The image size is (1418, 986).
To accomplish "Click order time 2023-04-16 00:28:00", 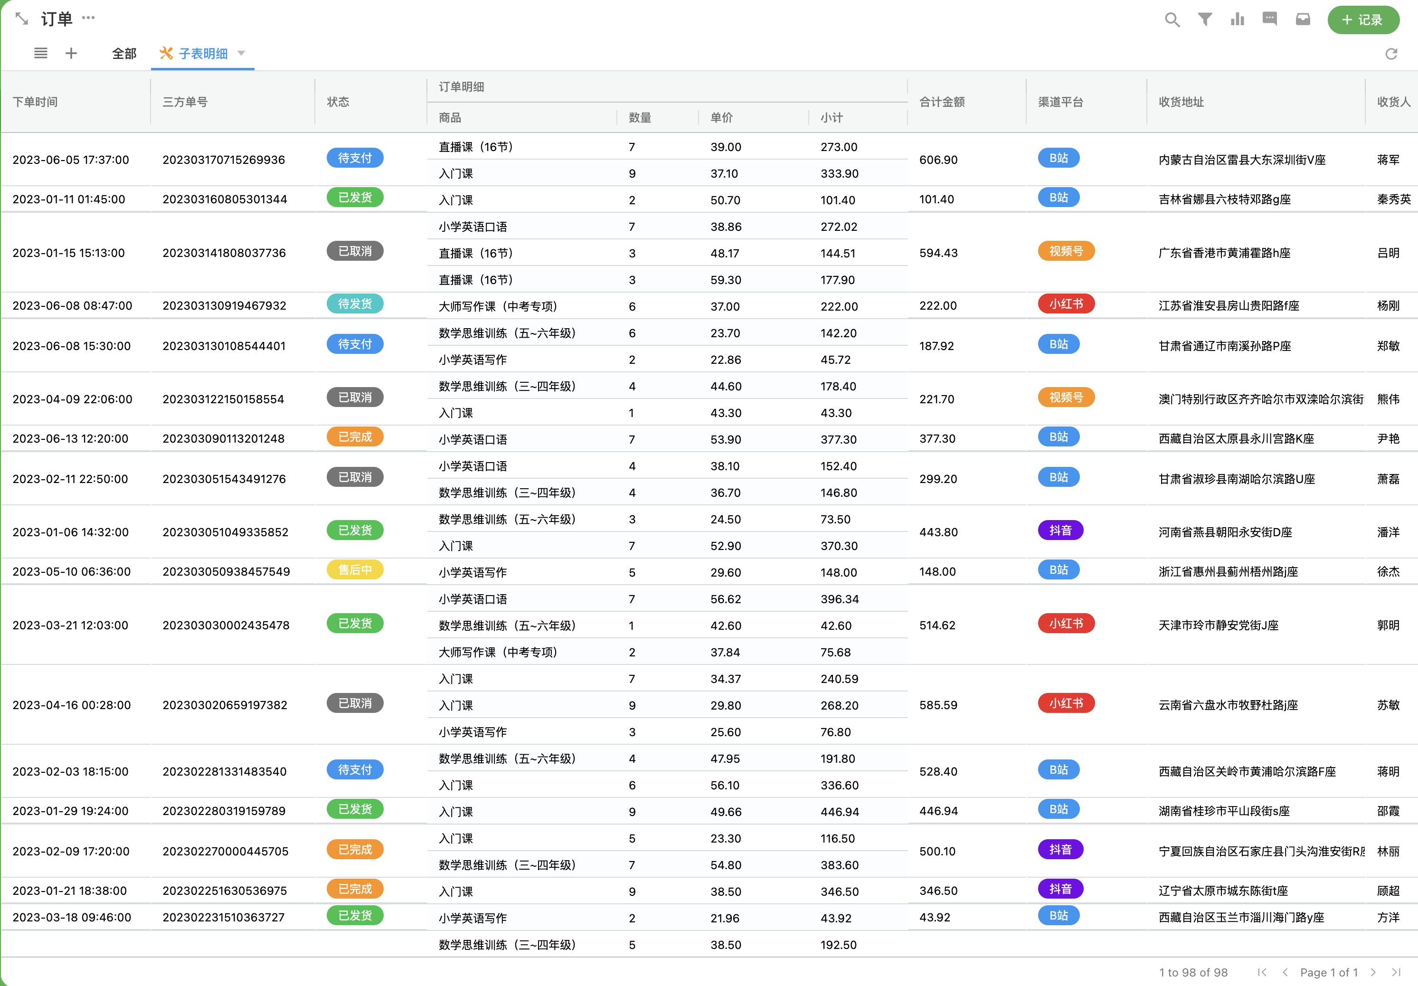I will click(72, 705).
